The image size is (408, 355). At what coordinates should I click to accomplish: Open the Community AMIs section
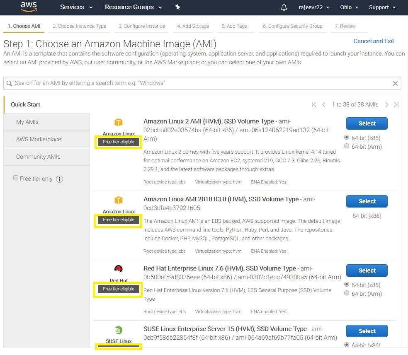coord(38,157)
